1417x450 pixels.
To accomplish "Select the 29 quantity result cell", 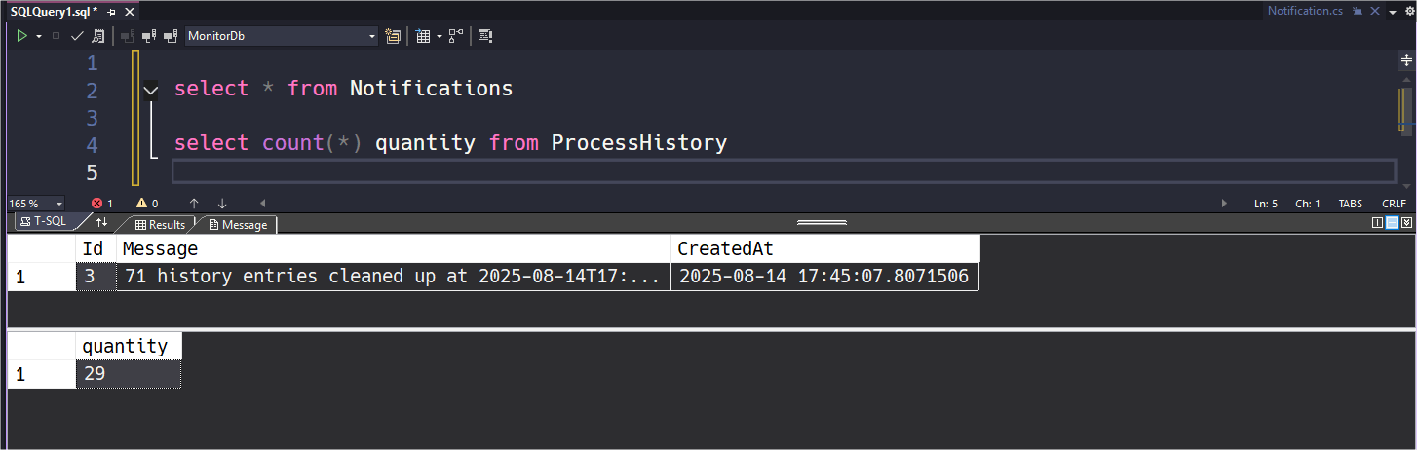I will (128, 374).
